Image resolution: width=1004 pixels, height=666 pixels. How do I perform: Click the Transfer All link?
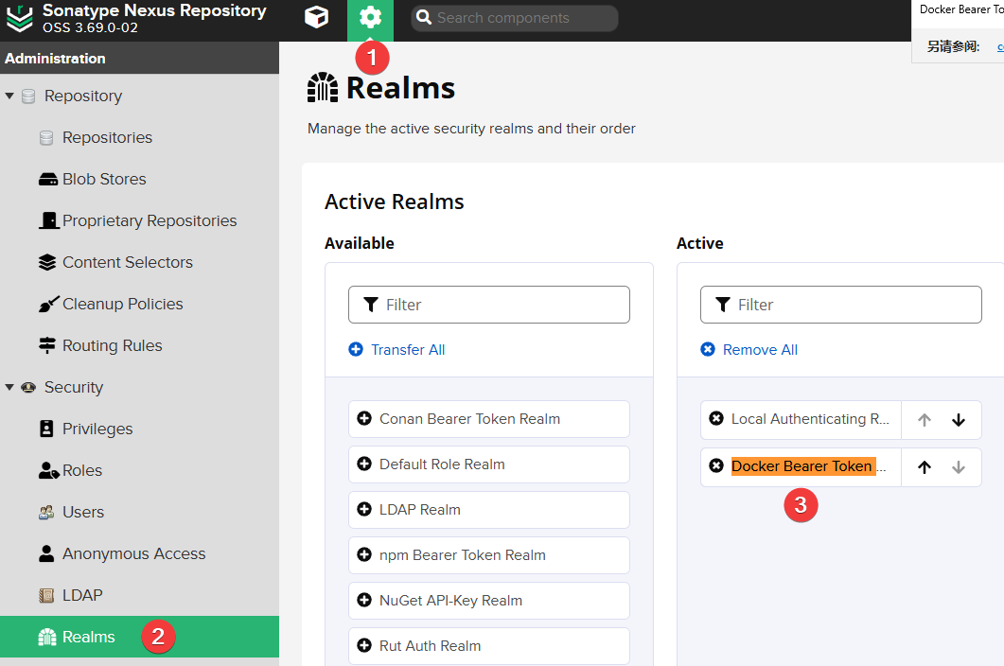[x=407, y=349]
